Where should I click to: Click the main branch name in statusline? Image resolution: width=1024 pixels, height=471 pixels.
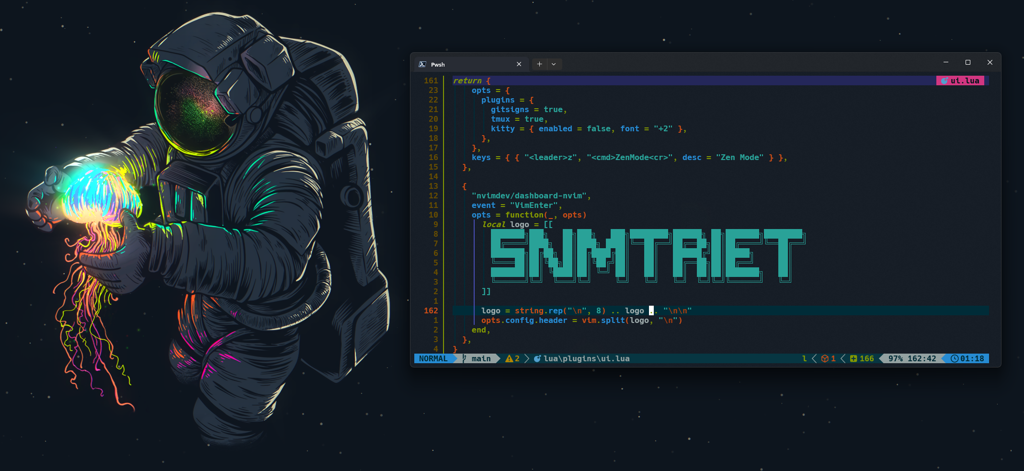[x=481, y=358]
